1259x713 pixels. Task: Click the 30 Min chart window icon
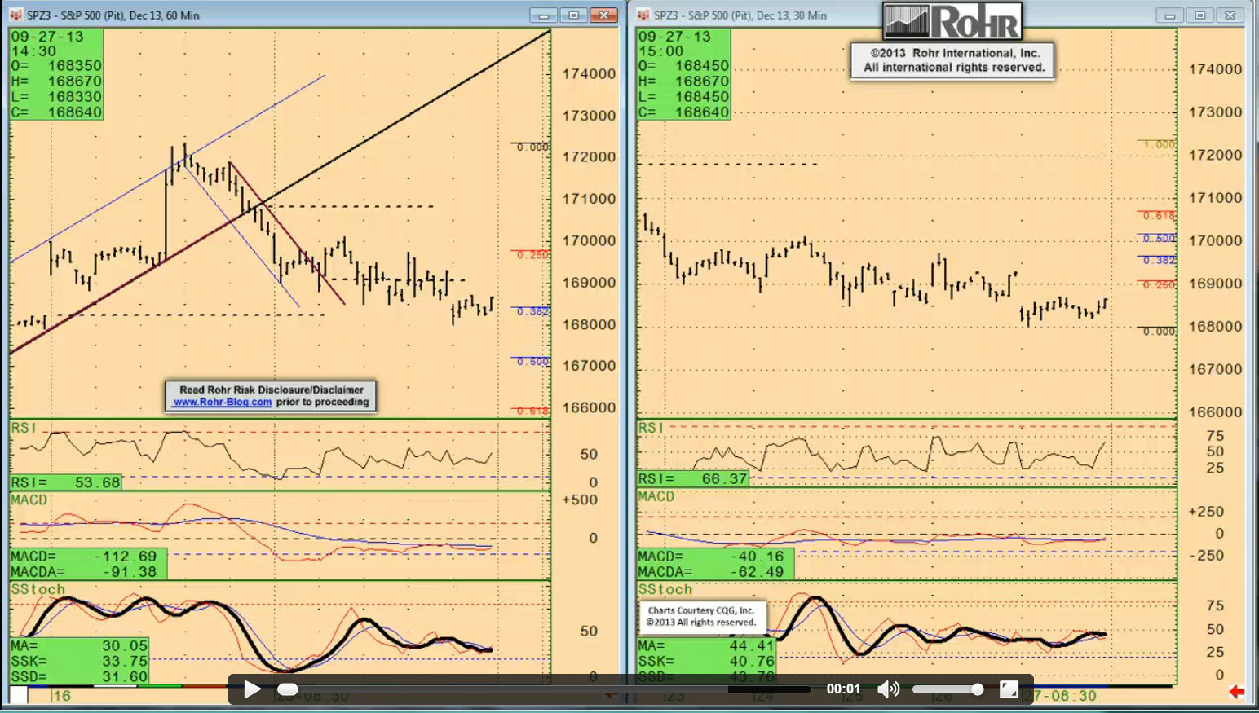pos(643,15)
